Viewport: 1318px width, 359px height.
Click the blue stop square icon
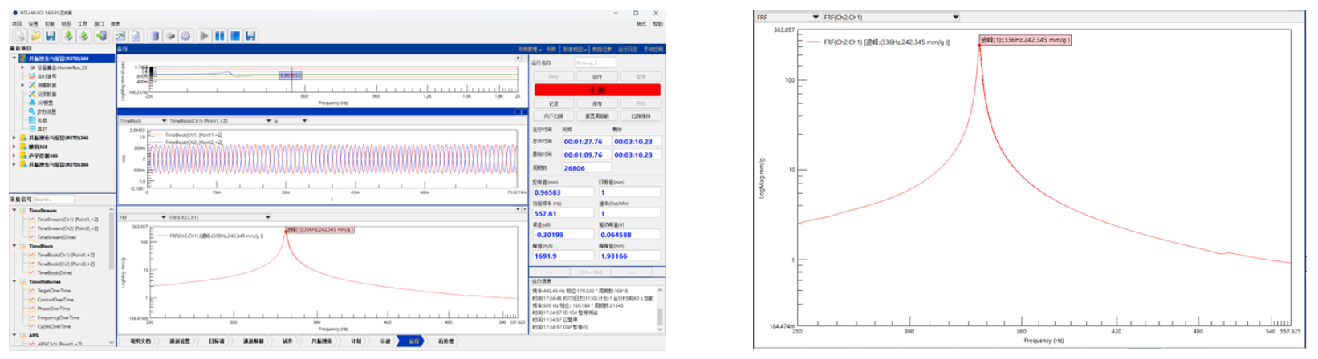coord(235,36)
